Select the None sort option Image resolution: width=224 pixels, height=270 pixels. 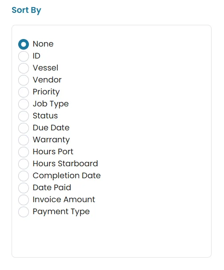24,44
